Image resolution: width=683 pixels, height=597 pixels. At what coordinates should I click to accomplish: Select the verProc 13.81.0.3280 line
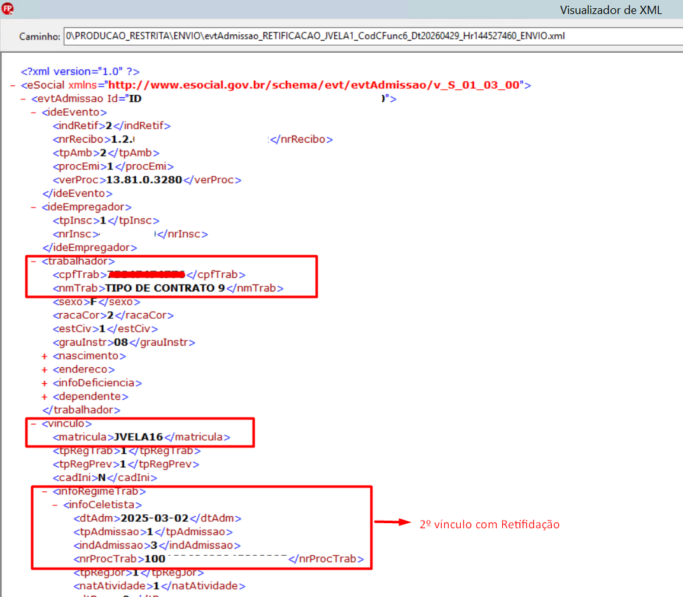[147, 180]
